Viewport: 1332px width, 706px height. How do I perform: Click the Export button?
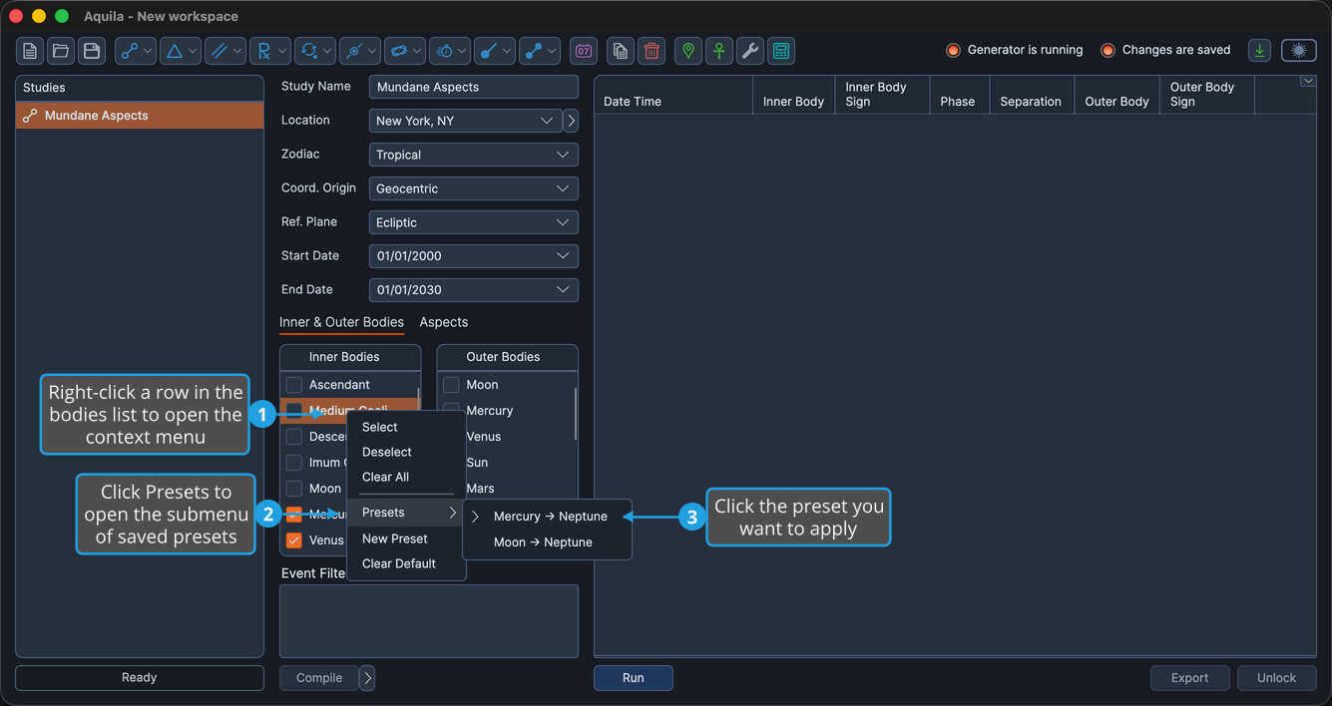[x=1190, y=678]
